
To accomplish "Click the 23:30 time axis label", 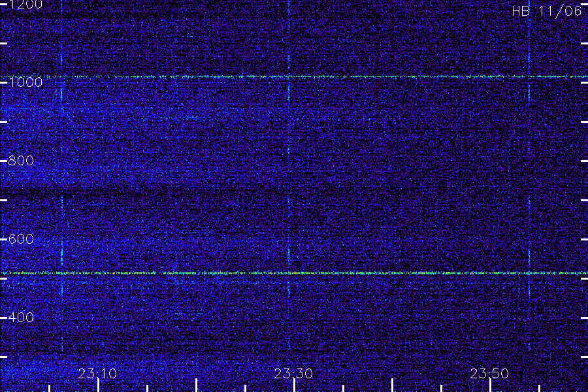I will click(293, 373).
